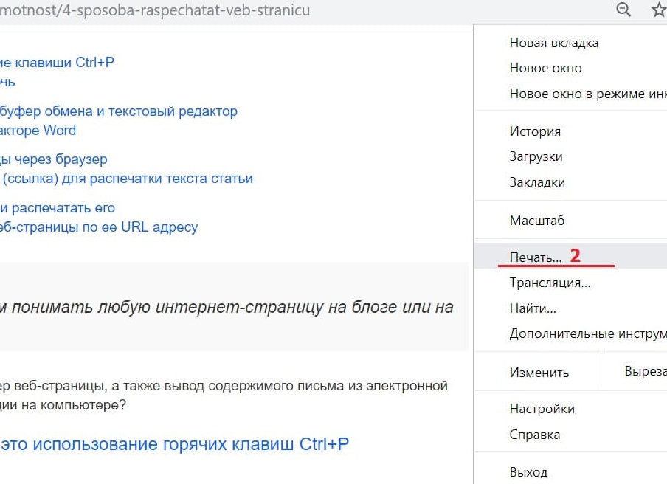Viewport: 667px width, 484px height.
Task: Click the bookmark star icon
Action: tap(660, 9)
